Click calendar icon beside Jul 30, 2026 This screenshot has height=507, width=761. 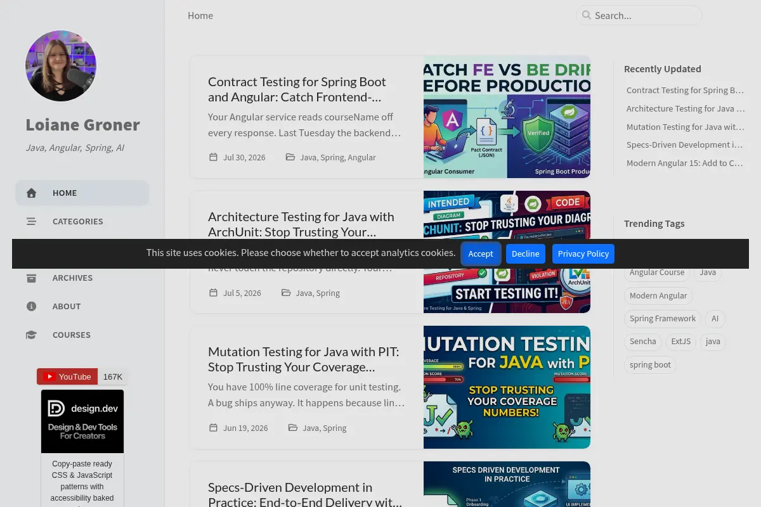pyautogui.click(x=213, y=157)
